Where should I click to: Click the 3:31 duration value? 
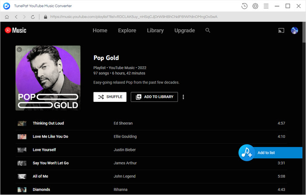pos(281,163)
